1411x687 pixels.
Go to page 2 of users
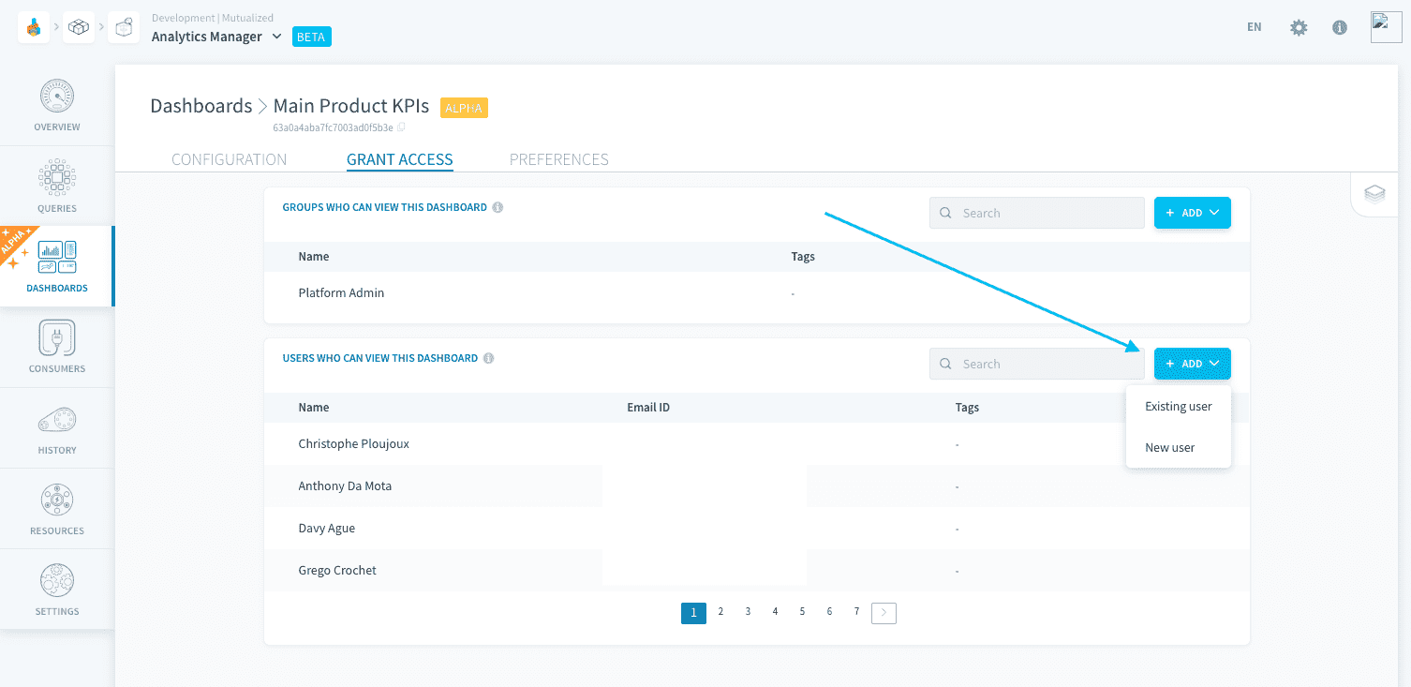point(720,612)
